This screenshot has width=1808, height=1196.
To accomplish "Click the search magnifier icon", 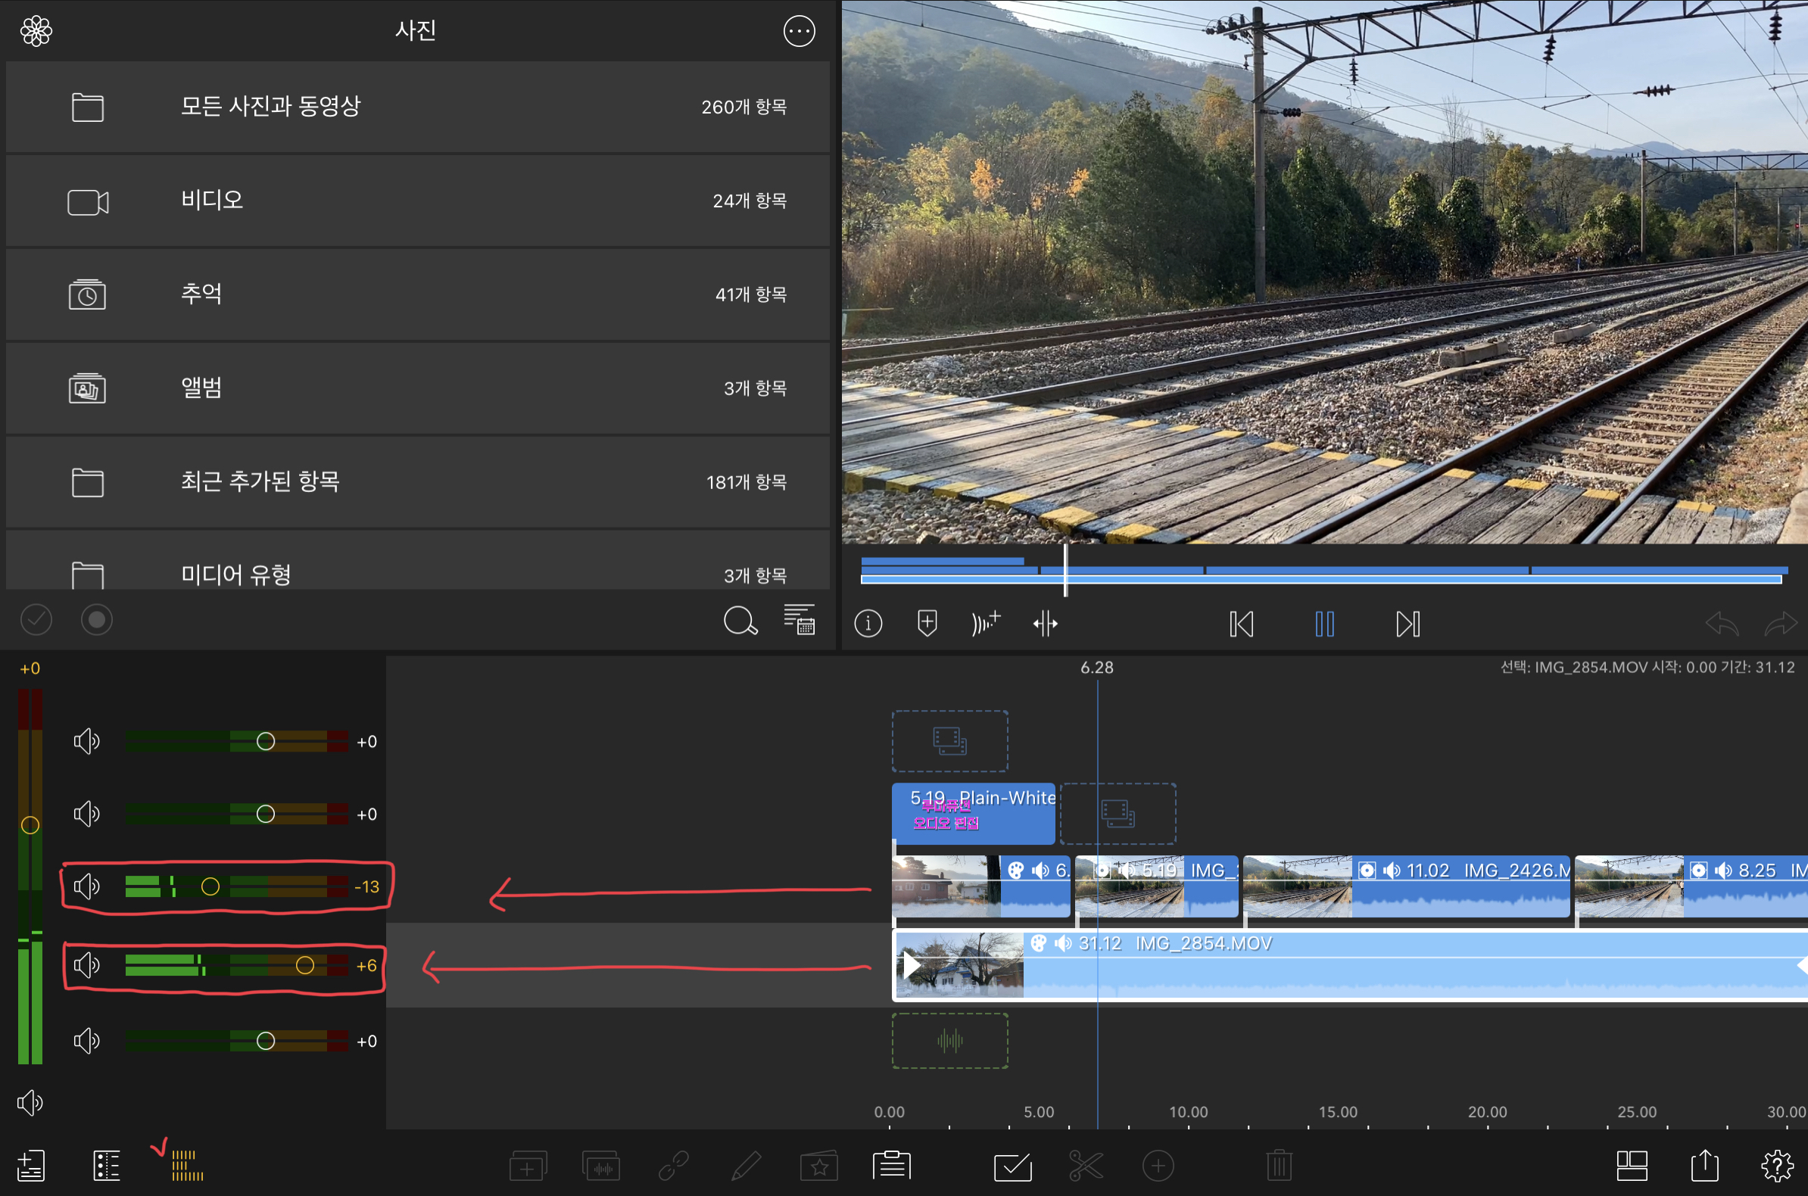I will pyautogui.click(x=739, y=621).
